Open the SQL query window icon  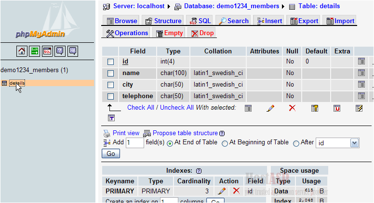point(47,51)
